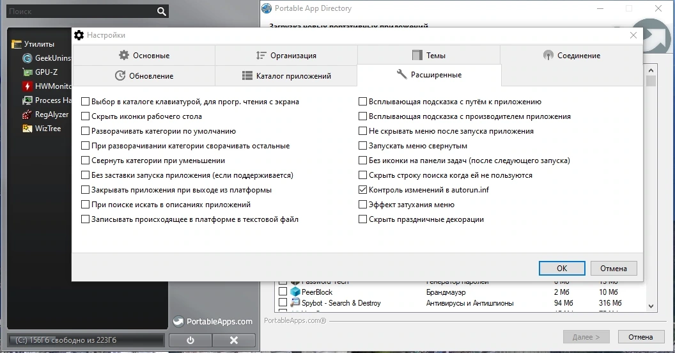The height and width of the screenshot is (353, 675).
Task: Check Без иконки на панели задач
Action: click(x=362, y=160)
